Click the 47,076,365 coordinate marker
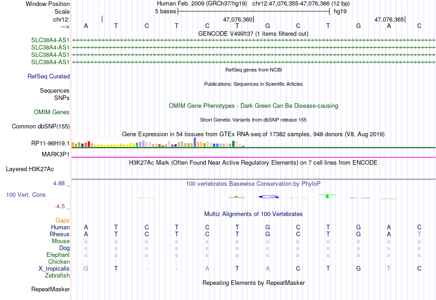 point(389,19)
